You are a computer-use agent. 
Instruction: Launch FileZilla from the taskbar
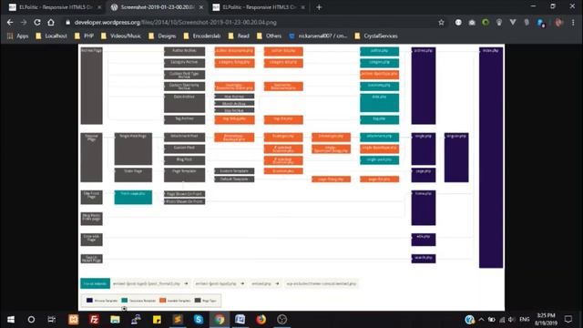pyautogui.click(x=95, y=320)
